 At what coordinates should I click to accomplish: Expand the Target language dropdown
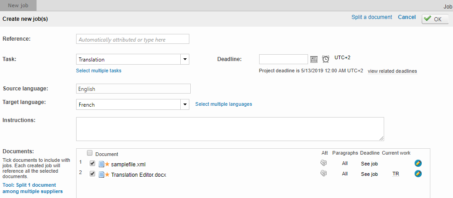click(184, 104)
